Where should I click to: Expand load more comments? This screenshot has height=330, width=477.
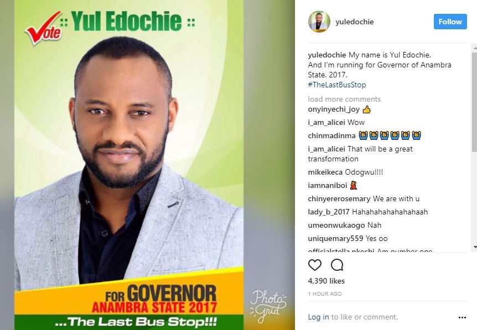[x=344, y=99]
